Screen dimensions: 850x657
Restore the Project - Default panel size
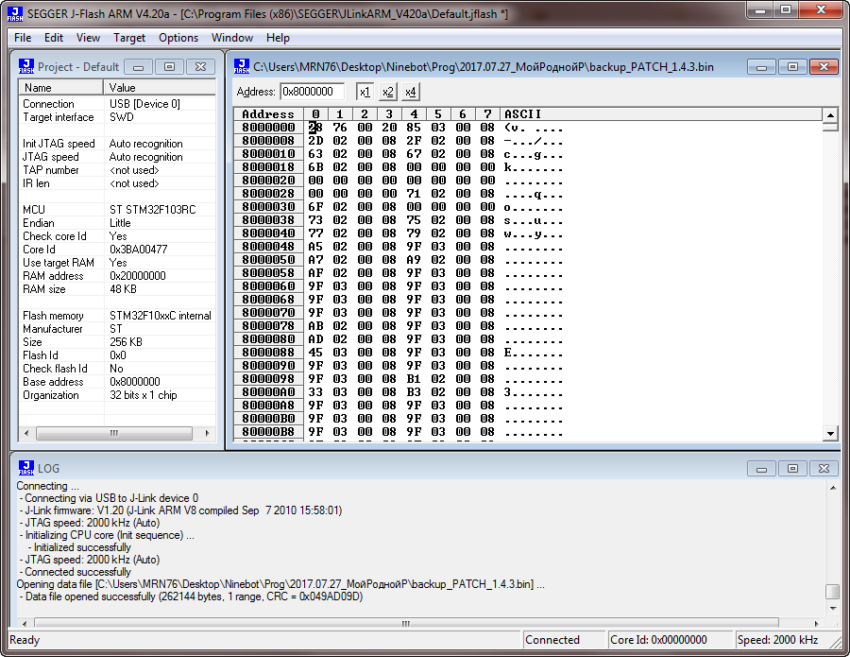(169, 67)
